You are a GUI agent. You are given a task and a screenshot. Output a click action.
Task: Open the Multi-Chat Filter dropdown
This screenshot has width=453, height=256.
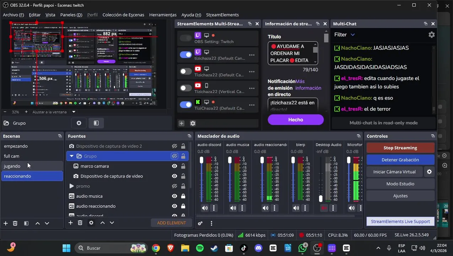point(344,34)
